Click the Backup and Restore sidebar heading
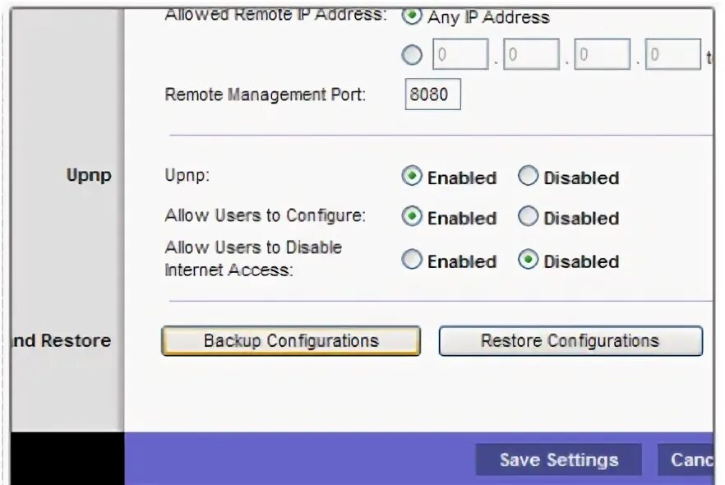Screen dimensions: 725x485 (61, 341)
